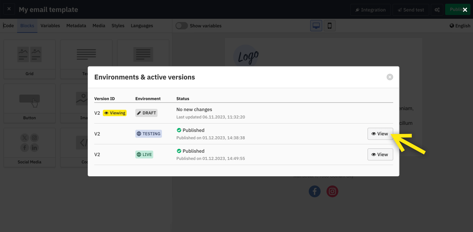Image resolution: width=473 pixels, height=232 pixels.
Task: Click the Facebook icon in the email footer
Action: (314, 191)
